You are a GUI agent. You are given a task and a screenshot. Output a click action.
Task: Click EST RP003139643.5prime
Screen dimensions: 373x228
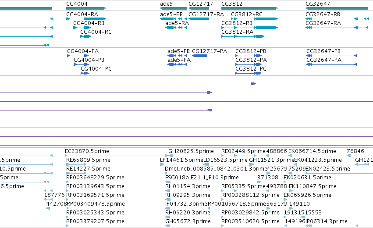point(95,186)
